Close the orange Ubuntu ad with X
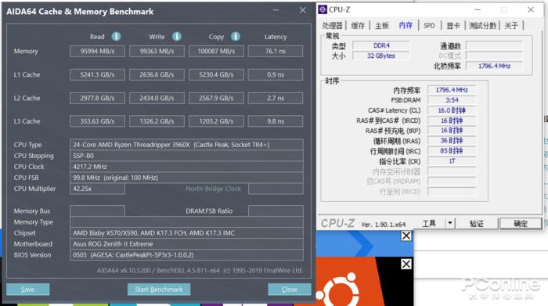 click(x=406, y=264)
